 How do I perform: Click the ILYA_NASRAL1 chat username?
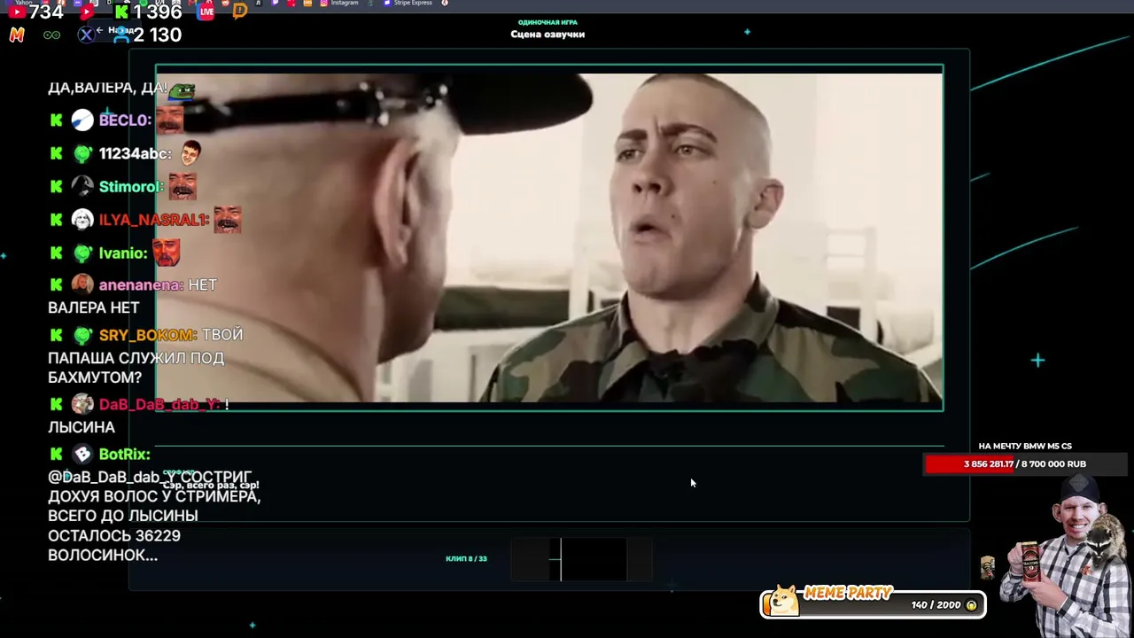[x=154, y=220]
